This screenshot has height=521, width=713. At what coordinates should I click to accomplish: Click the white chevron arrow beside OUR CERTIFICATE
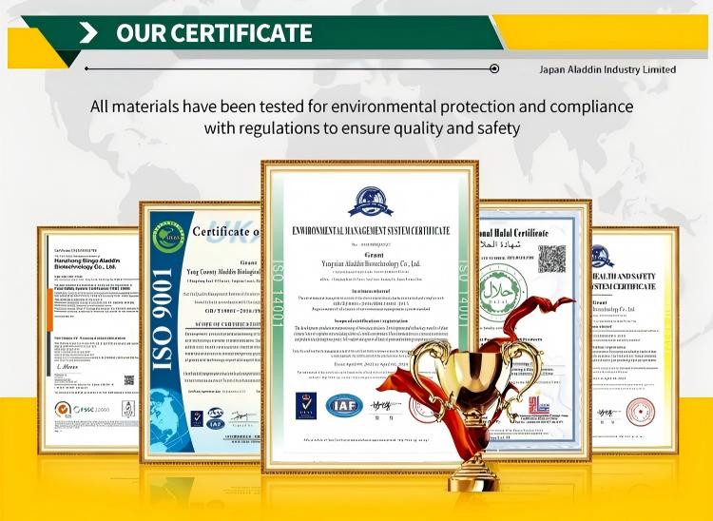point(88,33)
